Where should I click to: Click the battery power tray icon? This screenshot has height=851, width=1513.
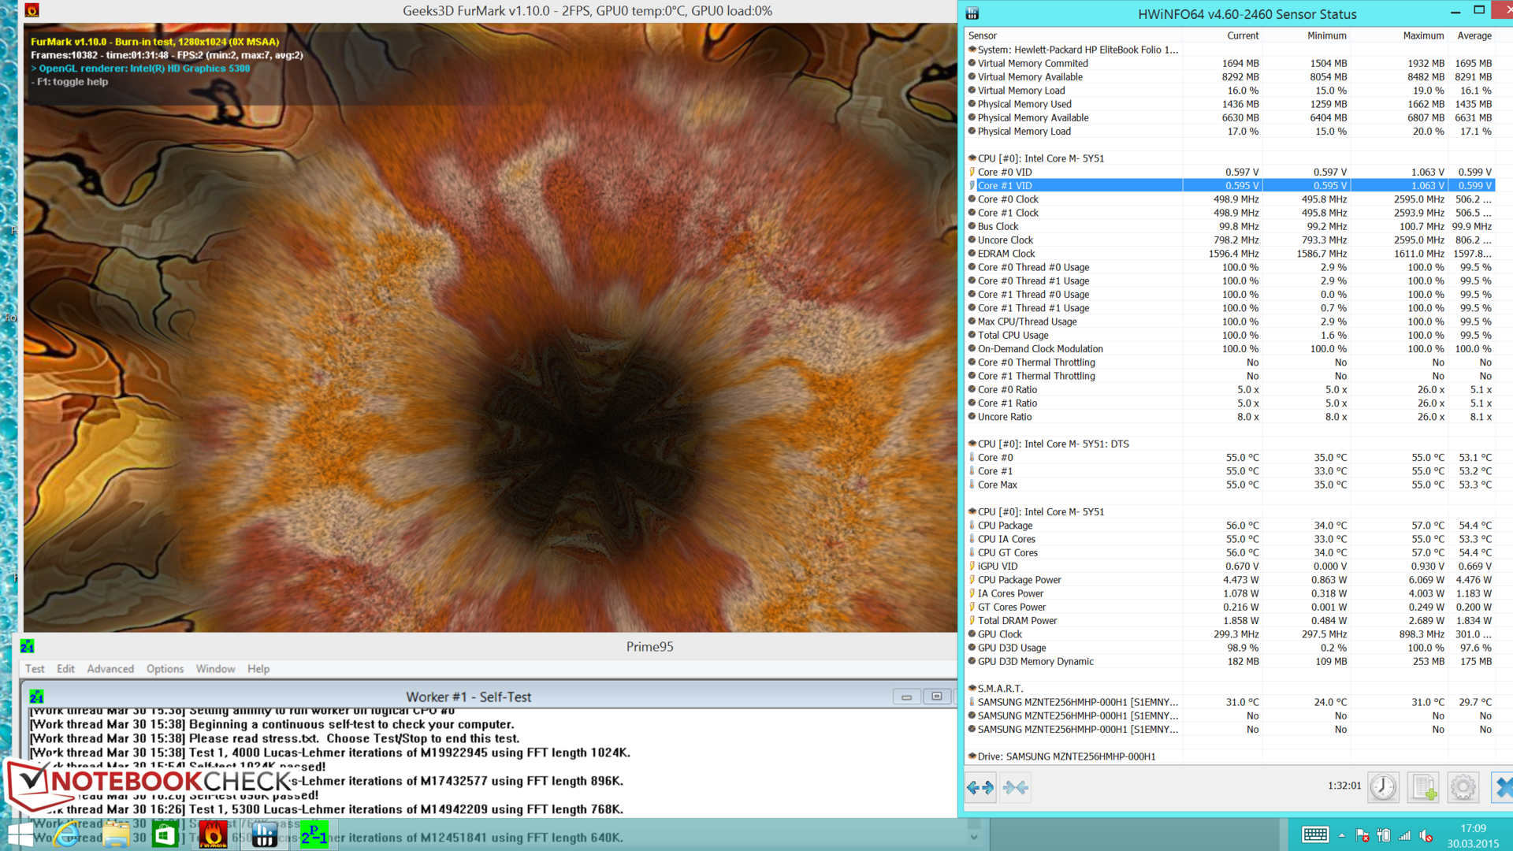(1384, 835)
